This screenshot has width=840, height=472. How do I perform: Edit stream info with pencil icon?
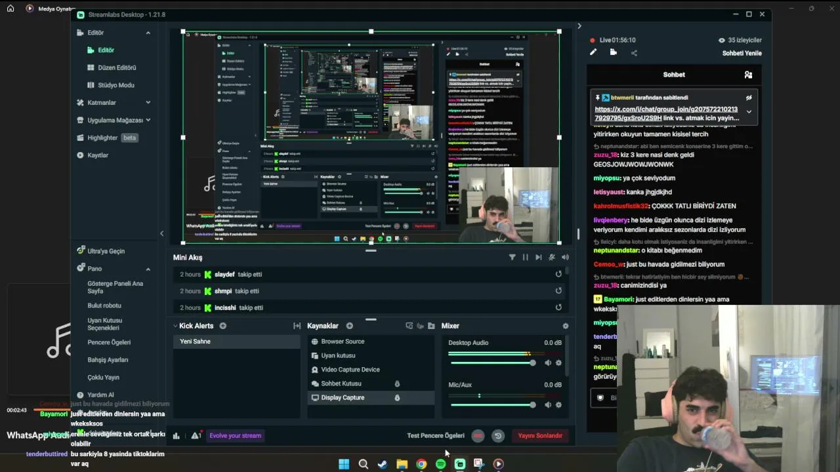[x=593, y=52]
